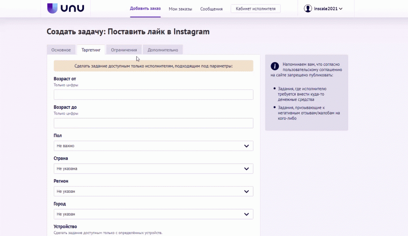Select the Таргетинг tab
The width and height of the screenshot is (408, 236).
91,50
